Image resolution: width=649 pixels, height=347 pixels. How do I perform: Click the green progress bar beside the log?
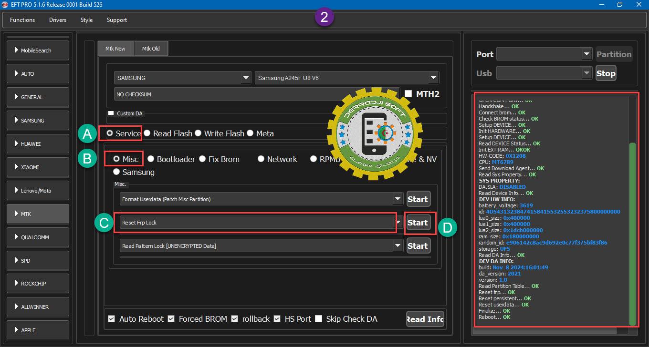(633, 234)
